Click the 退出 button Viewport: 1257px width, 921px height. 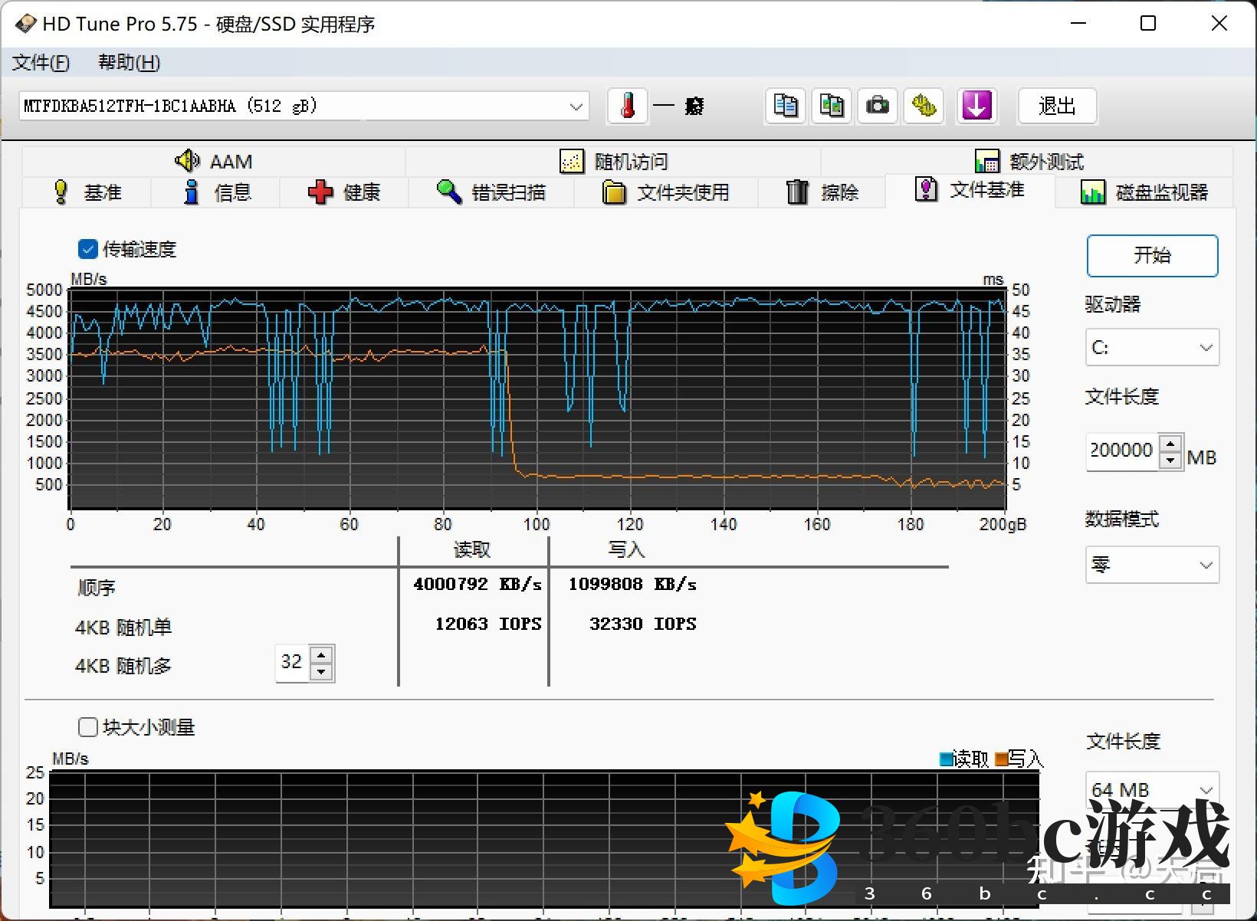pos(1057,106)
